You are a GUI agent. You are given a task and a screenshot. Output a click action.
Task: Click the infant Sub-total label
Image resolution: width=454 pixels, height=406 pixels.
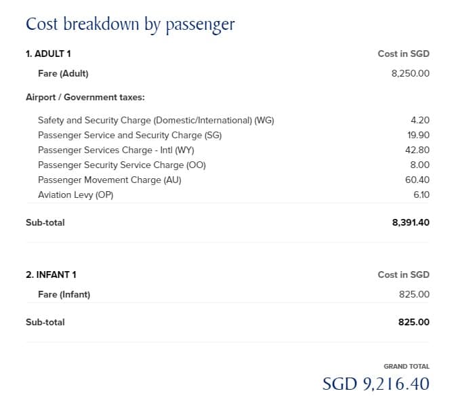[45, 322]
